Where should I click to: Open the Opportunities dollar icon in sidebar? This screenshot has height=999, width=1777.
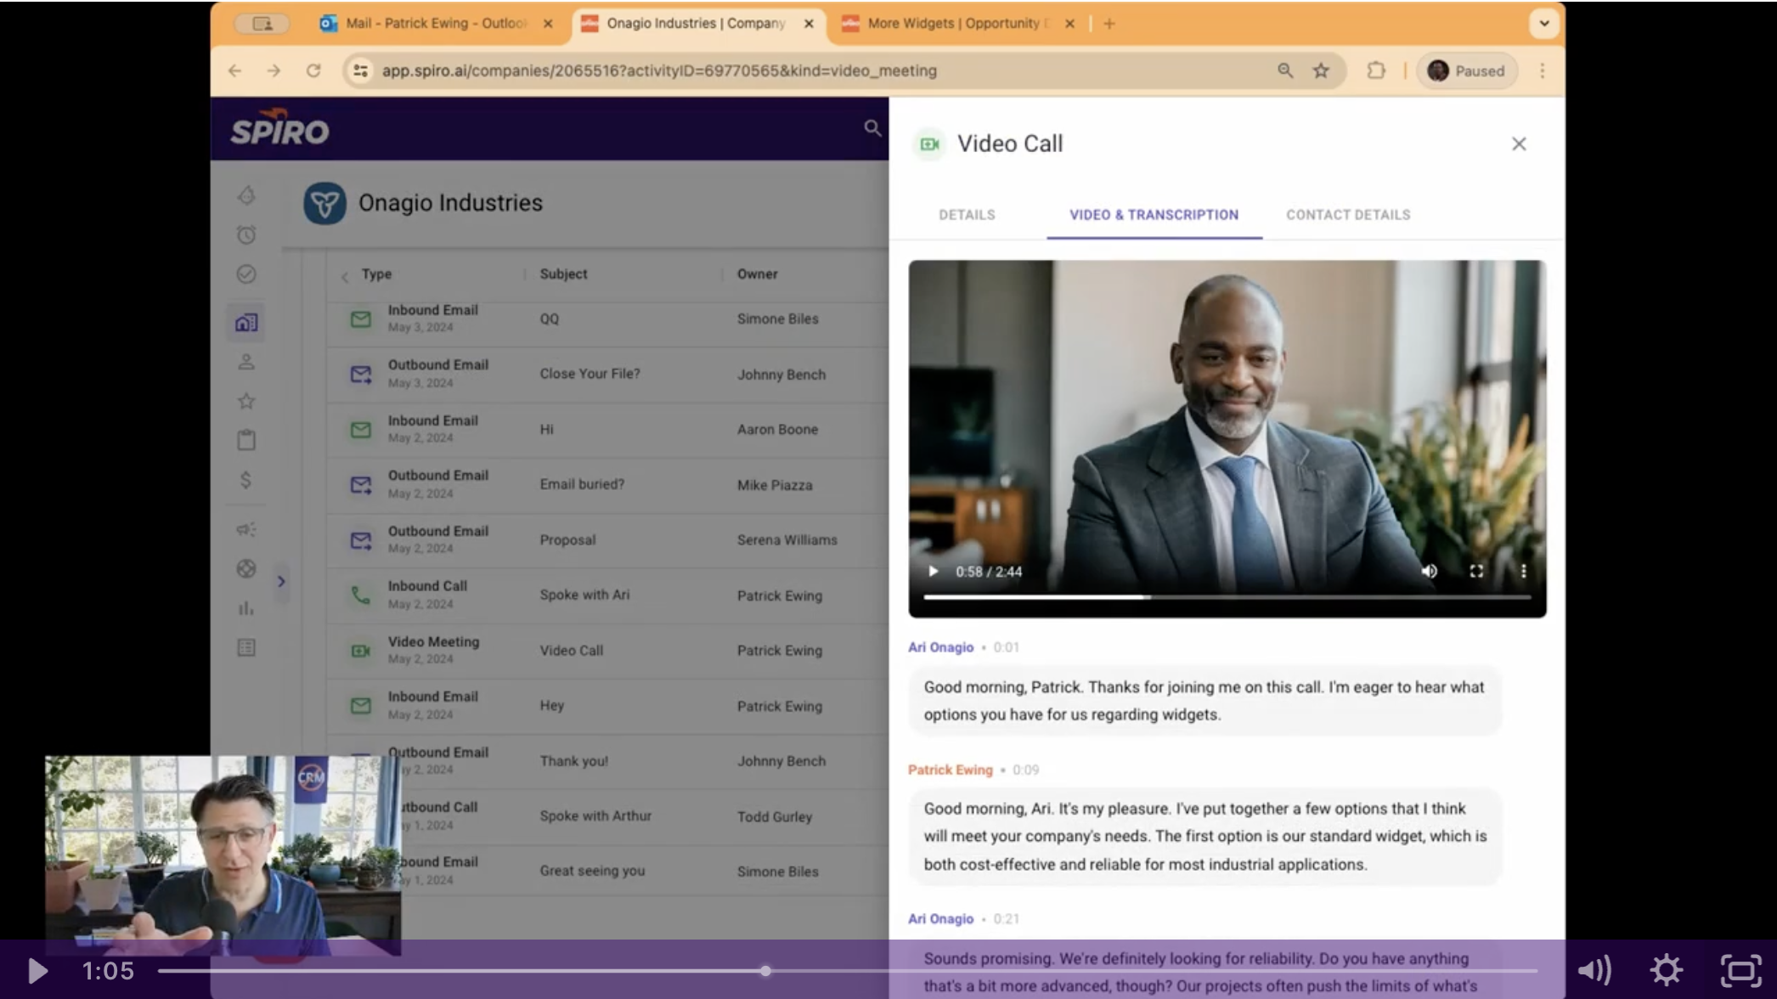[x=246, y=480]
